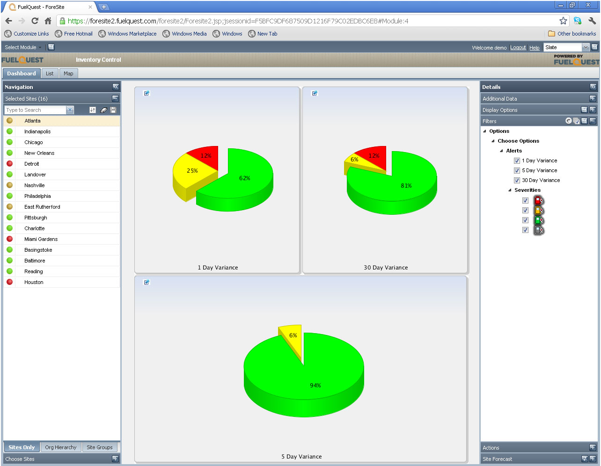
Task: Click the Help link
Action: click(x=535, y=47)
